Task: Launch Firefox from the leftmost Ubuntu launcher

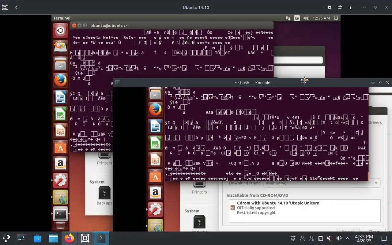Action: coord(60,80)
